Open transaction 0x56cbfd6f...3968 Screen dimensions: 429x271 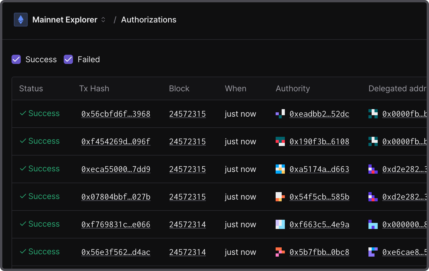[x=116, y=114]
